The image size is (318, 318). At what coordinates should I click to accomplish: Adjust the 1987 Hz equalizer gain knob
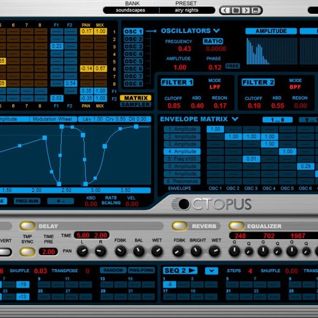(292, 251)
